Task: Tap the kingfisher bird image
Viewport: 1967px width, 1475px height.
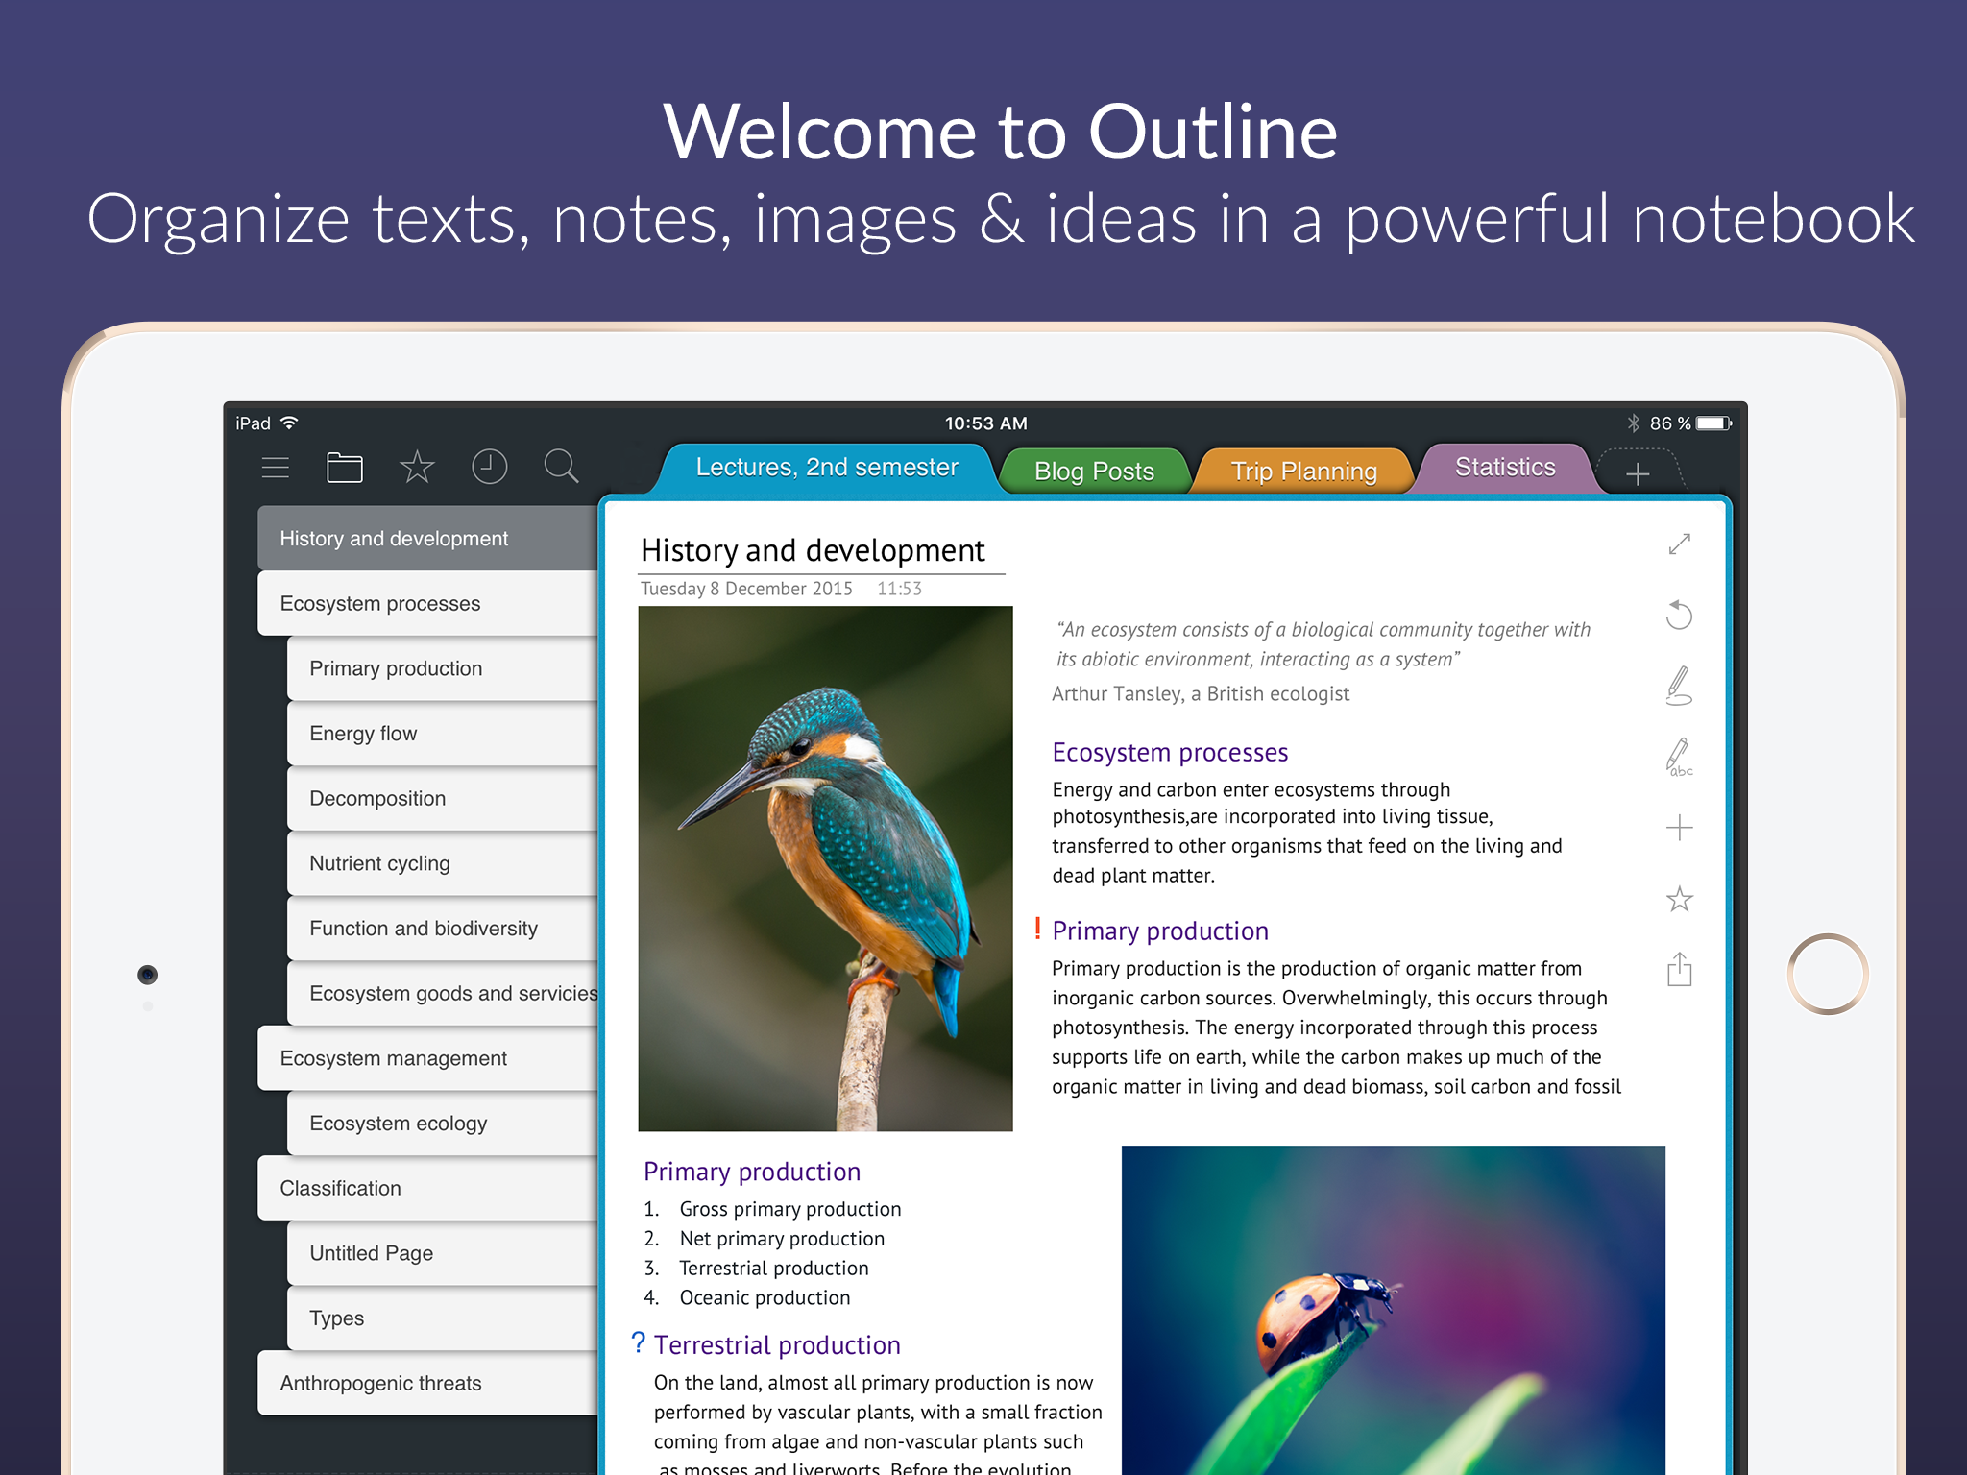Action: (825, 868)
